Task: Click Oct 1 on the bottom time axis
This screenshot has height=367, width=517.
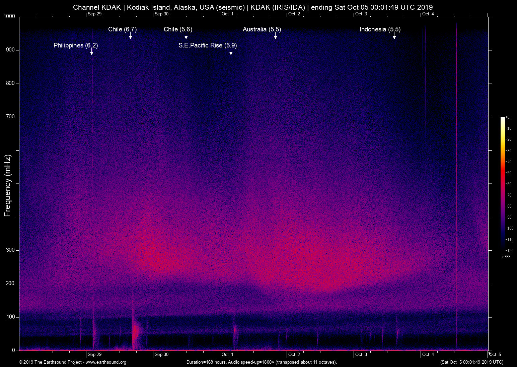Action: 227,354
